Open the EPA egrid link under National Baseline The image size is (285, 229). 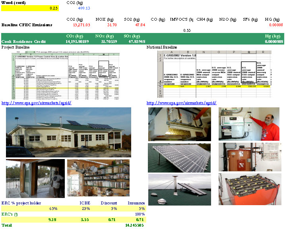tap(181, 103)
